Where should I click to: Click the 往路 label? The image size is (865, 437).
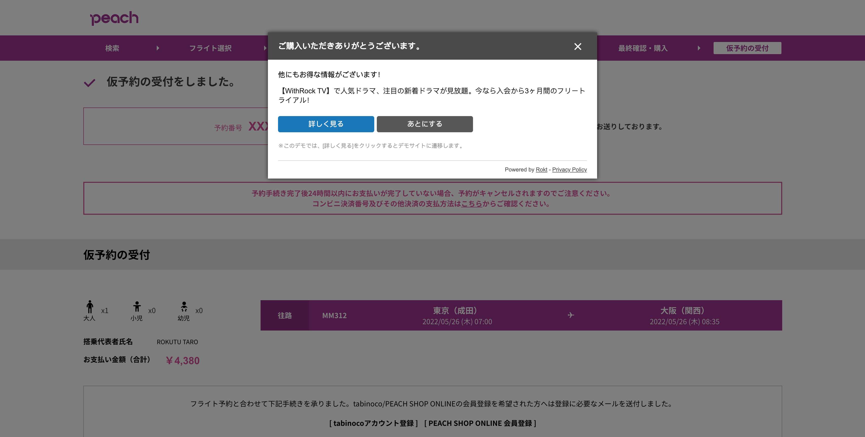click(285, 315)
